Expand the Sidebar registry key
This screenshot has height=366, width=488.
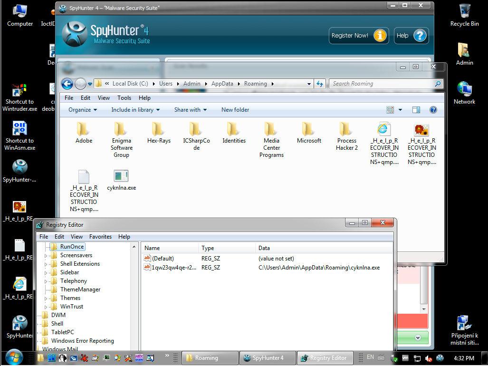click(x=46, y=273)
